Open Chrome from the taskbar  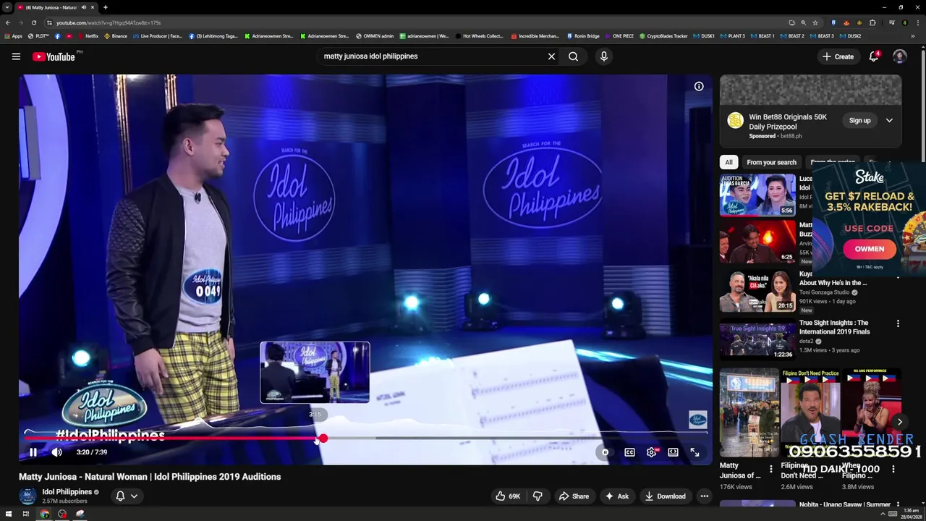click(x=44, y=514)
